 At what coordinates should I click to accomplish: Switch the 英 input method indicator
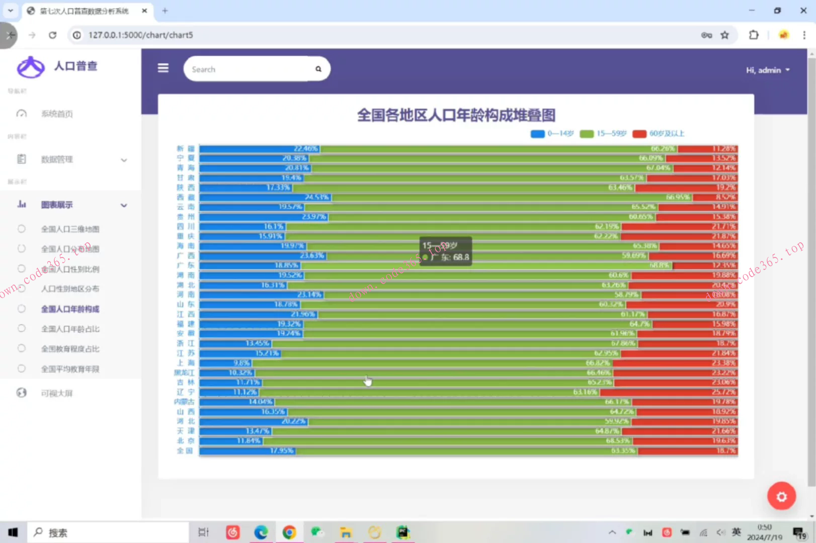point(737,532)
